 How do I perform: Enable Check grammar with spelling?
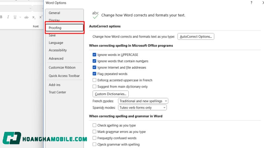[94, 144]
